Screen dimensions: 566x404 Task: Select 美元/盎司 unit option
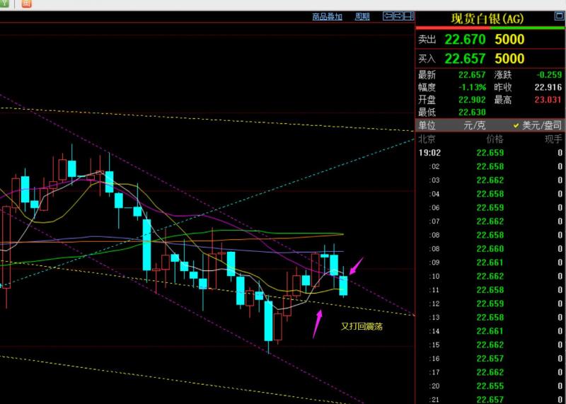click(542, 125)
